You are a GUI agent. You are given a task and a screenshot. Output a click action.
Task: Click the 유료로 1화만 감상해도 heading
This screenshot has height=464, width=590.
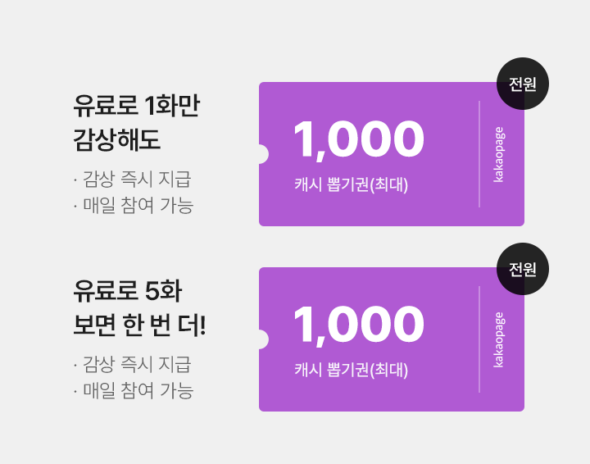(x=136, y=122)
